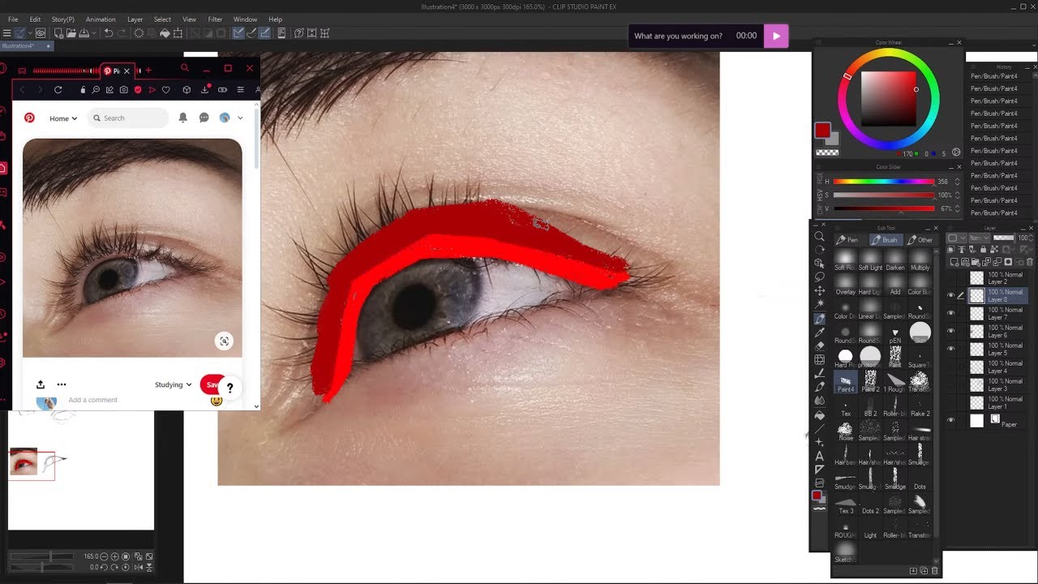Open the Pinterest Home dropdown
Screen dimensions: 1038x584
pos(63,118)
